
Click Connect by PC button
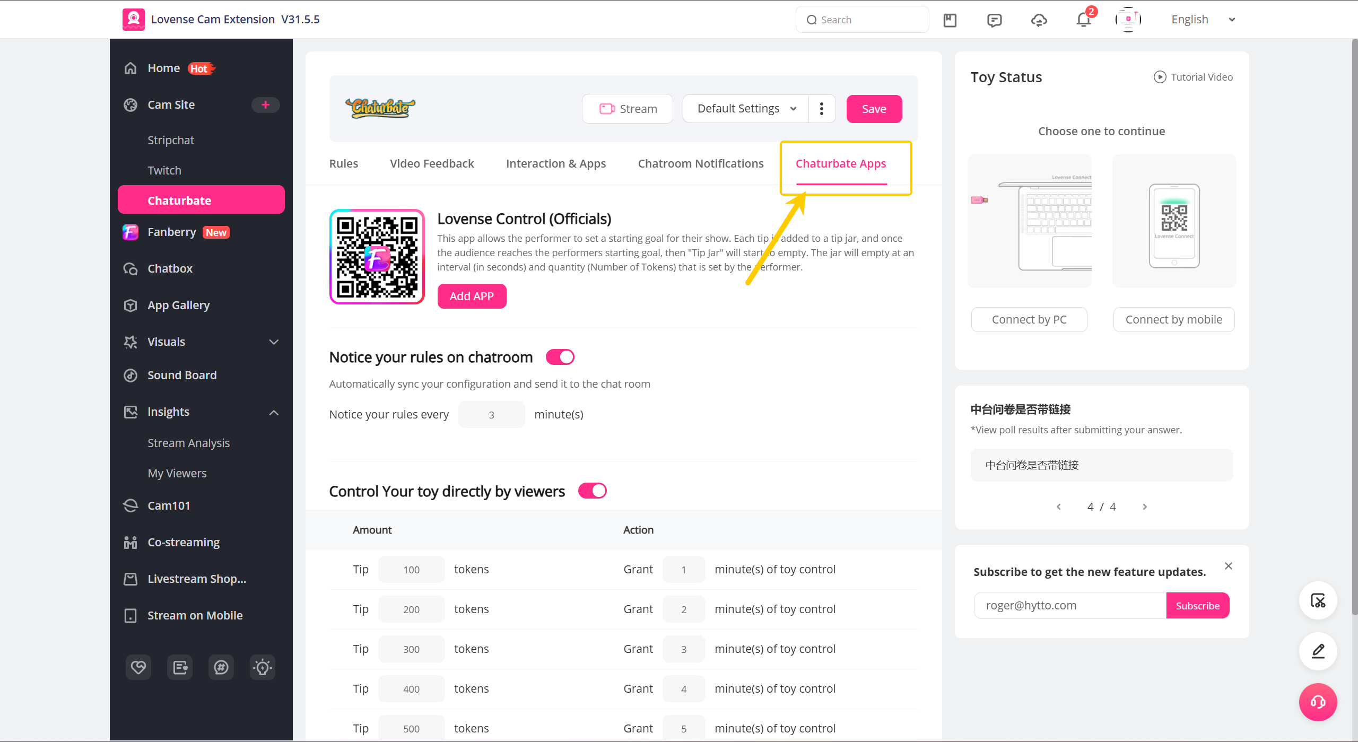[1029, 320]
